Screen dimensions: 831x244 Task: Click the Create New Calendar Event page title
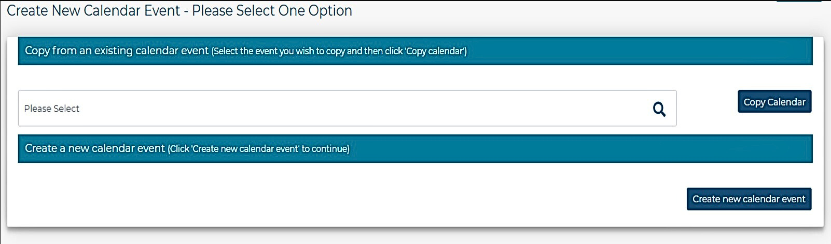tap(179, 10)
